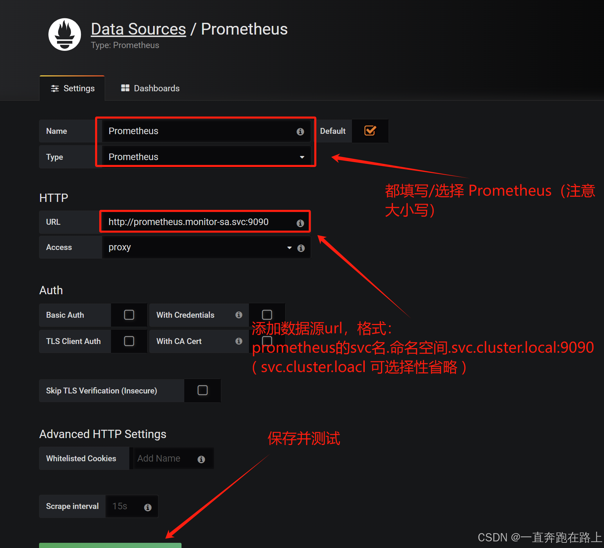Enable Skip TLS Verification checkbox
Image resolution: width=604 pixels, height=548 pixels.
click(203, 390)
